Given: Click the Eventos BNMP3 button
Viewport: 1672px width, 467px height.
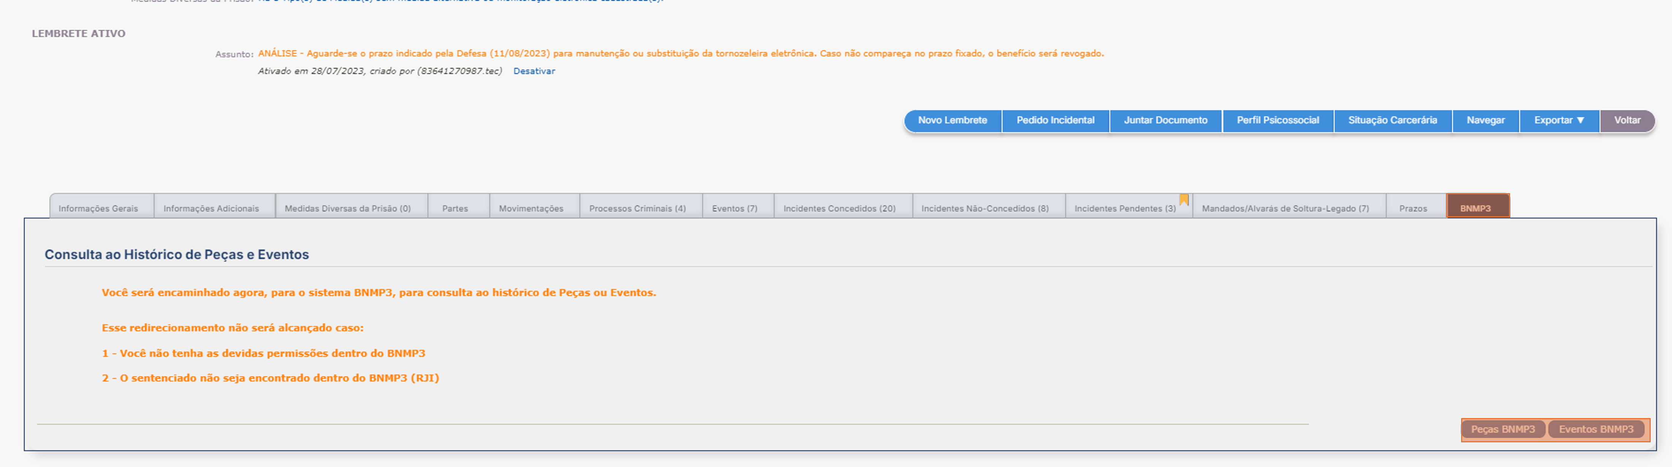Looking at the screenshot, I should pos(1596,429).
